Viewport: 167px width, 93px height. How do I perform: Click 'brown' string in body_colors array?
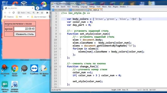99,19
